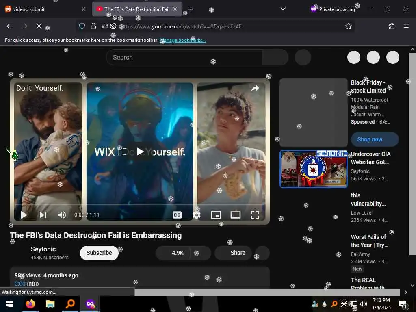Open the video settings gear
This screenshot has width=416, height=312.
click(x=197, y=214)
